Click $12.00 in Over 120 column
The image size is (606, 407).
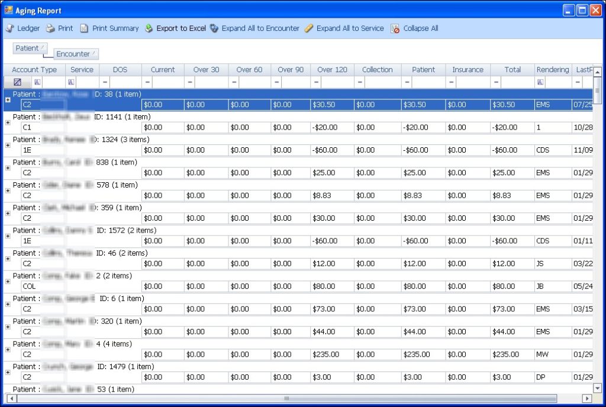click(332, 263)
